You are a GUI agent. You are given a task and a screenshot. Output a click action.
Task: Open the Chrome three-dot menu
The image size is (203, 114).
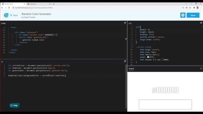click(x=201, y=8)
